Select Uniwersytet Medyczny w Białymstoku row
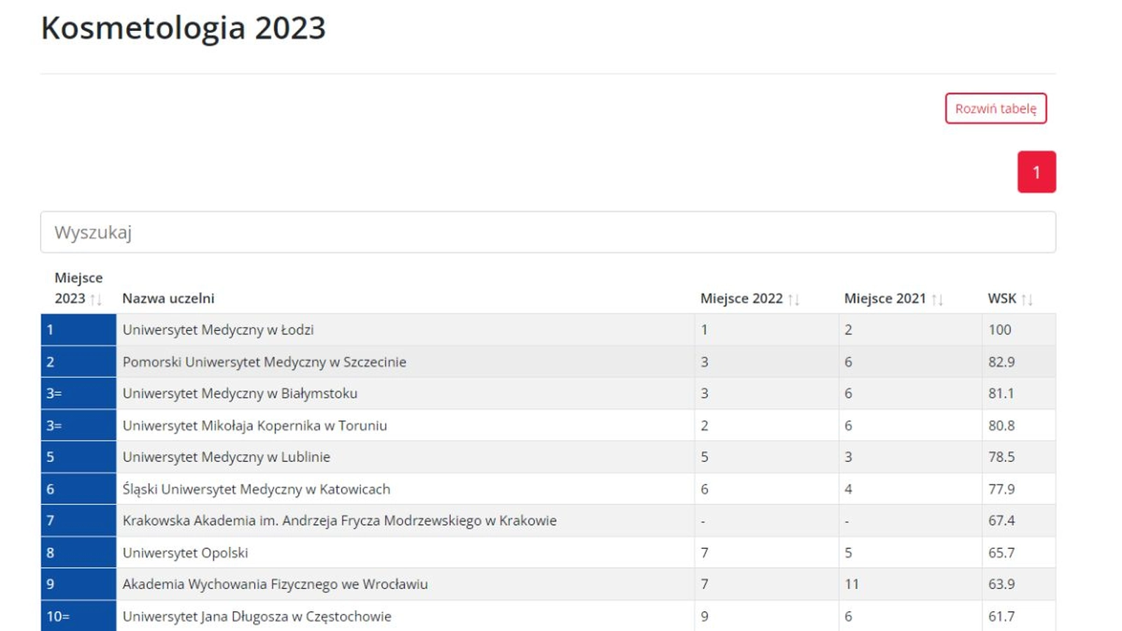 [548, 393]
